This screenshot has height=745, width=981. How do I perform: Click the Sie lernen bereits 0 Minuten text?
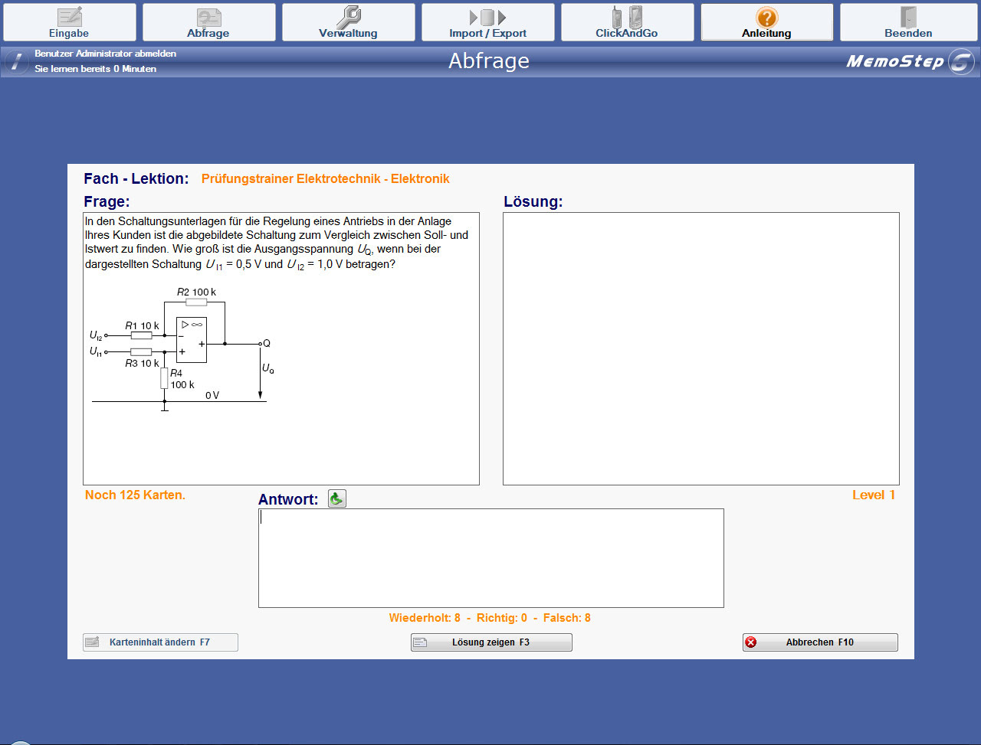[x=95, y=69]
